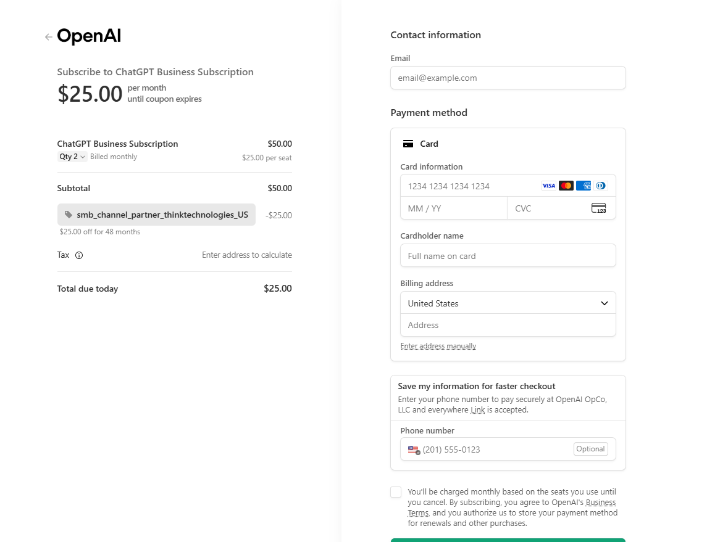Image resolution: width=707 pixels, height=542 pixels.
Task: Open the Link hyperlink in checkout text
Action: (477, 409)
